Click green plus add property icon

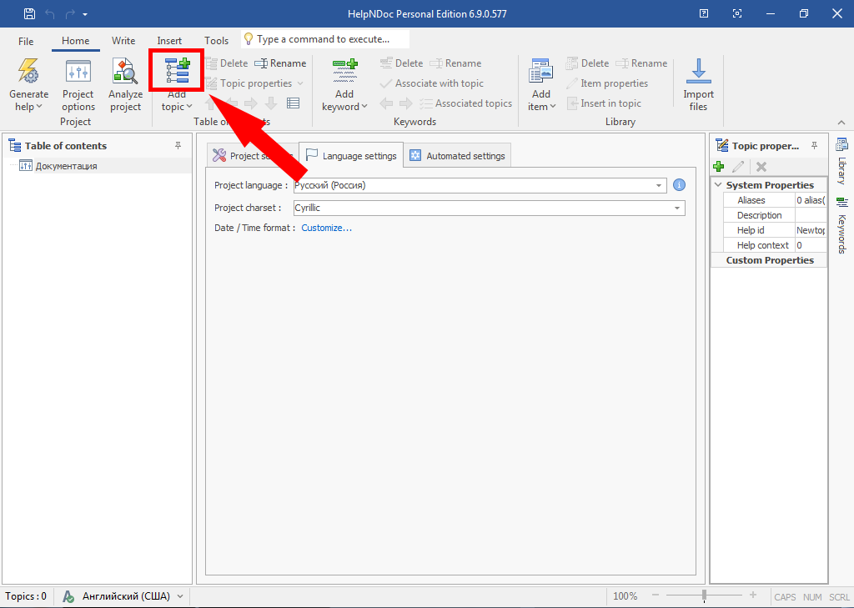718,167
